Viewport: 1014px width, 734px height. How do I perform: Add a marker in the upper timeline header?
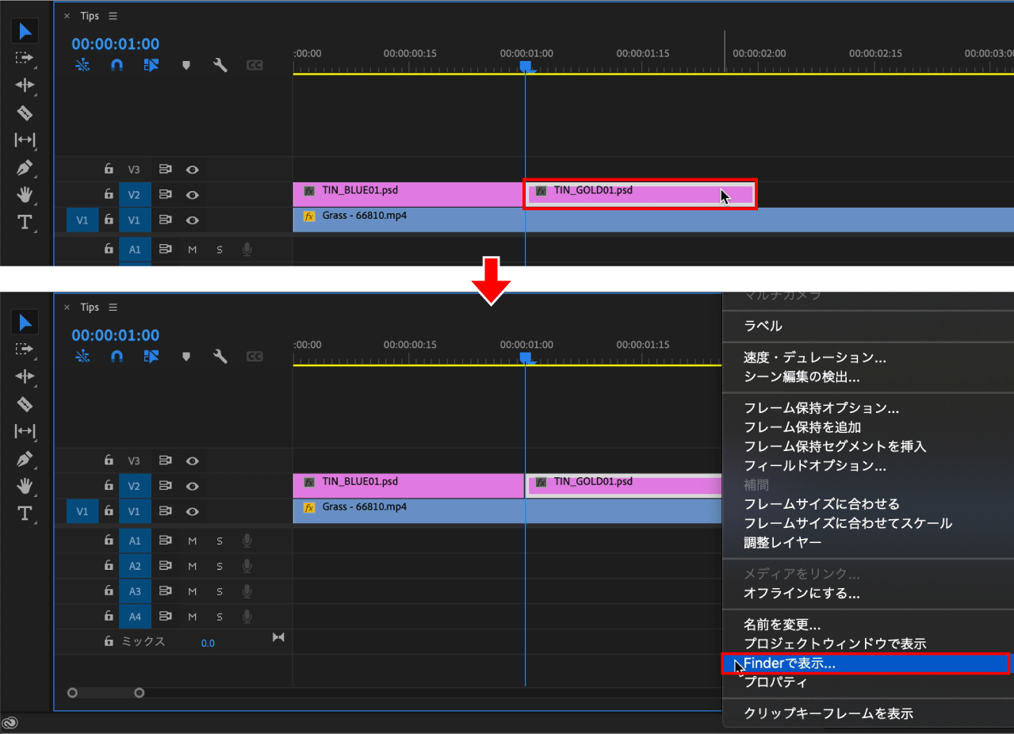click(186, 66)
